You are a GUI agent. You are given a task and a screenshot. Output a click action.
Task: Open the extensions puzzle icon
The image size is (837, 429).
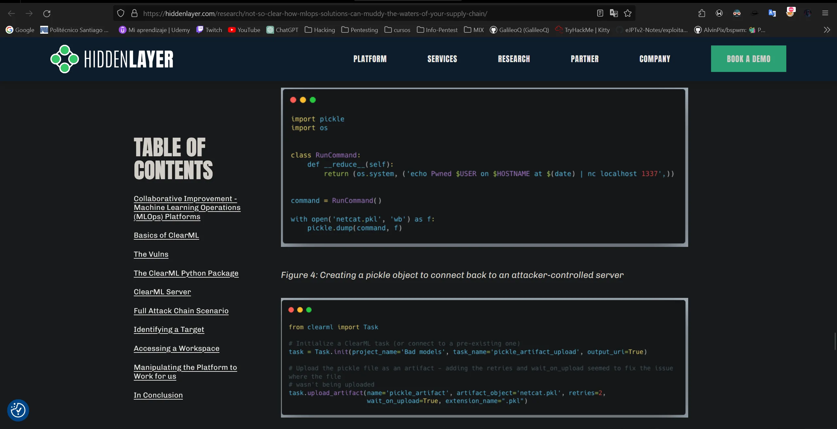pos(702,13)
